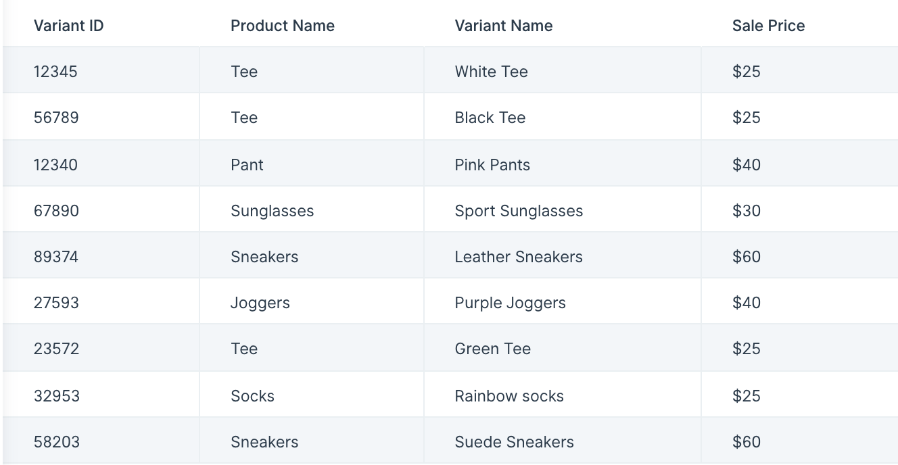Select the Black Tee variant name
The image size is (898, 465).
490,118
